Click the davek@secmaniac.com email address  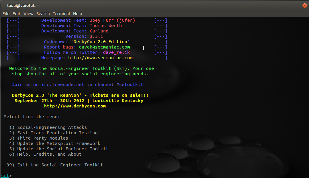click(x=104, y=47)
